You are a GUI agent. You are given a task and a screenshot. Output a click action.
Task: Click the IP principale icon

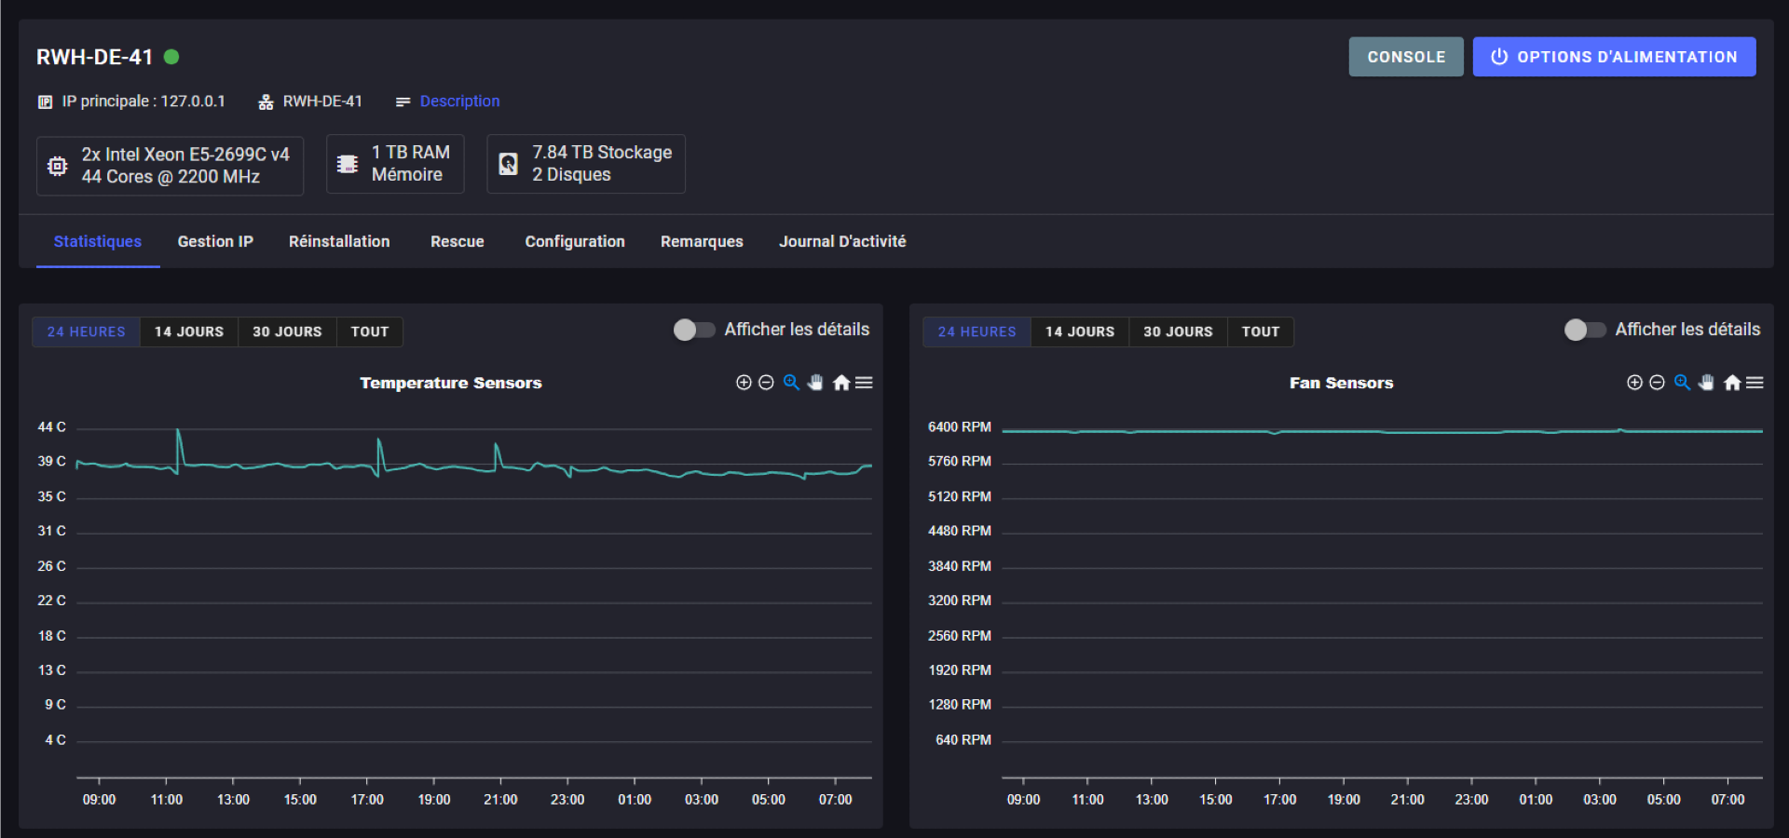[x=45, y=101]
